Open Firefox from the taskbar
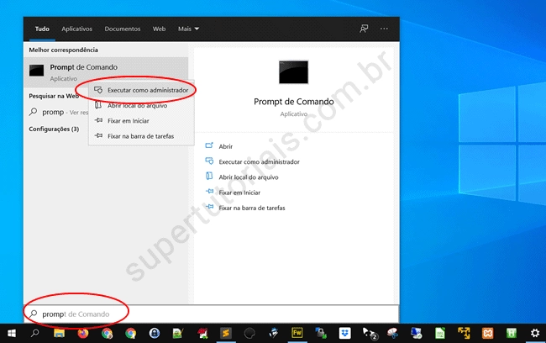The width and height of the screenshot is (546, 343). (82, 333)
